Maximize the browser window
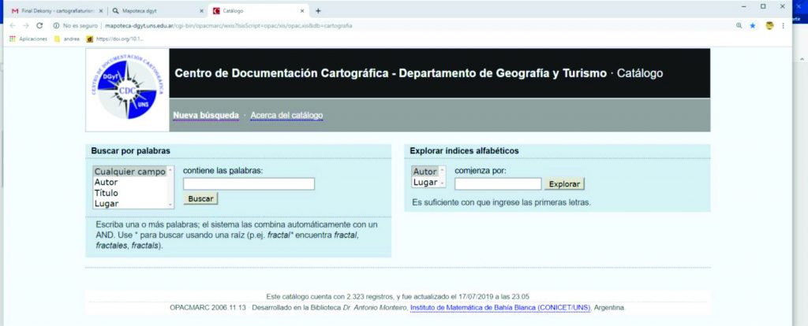The width and height of the screenshot is (808, 326). [x=763, y=6]
